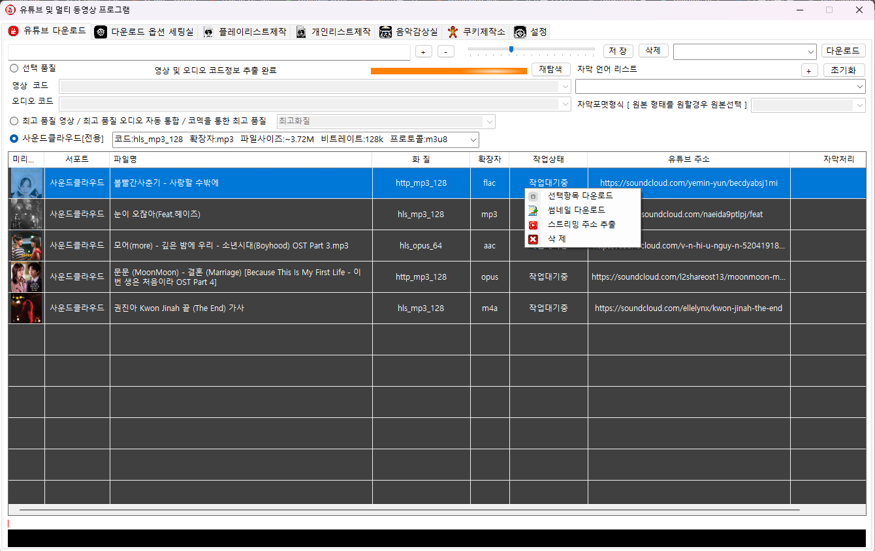Choose 선택항목 다운로드 from context menu
The width and height of the screenshot is (875, 551).
(582, 196)
